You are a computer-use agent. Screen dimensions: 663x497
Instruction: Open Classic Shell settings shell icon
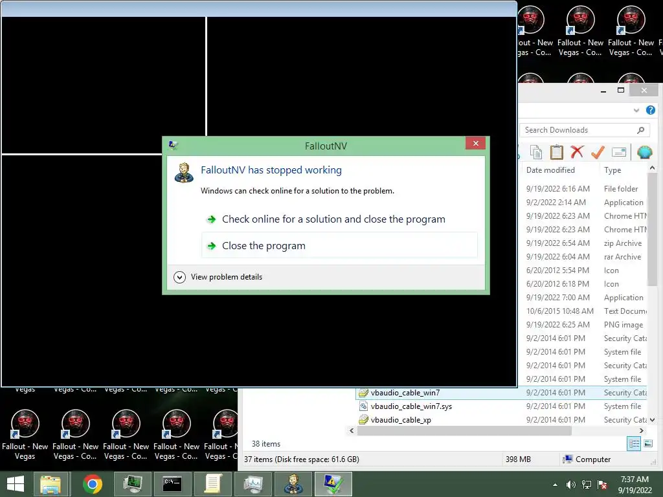644,152
